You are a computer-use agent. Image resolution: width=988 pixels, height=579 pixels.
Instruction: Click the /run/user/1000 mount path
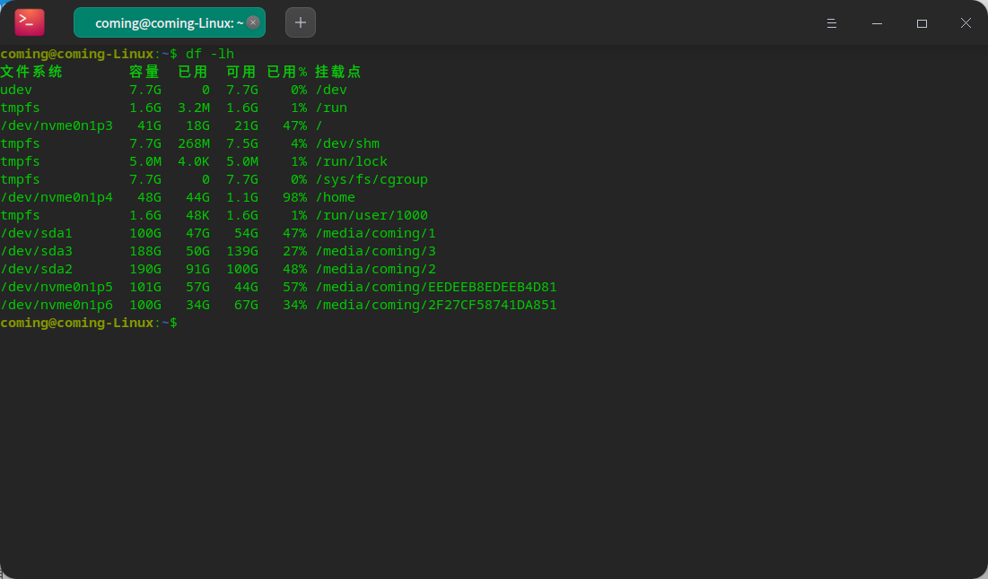[x=371, y=215]
